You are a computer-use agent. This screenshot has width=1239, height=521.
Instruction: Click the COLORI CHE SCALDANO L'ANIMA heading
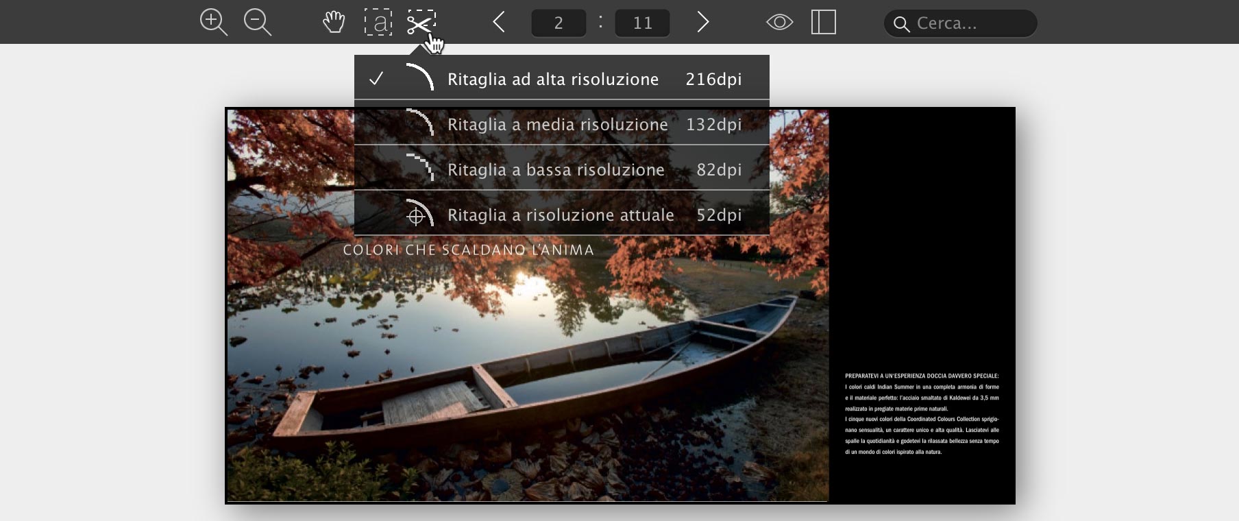click(x=468, y=250)
